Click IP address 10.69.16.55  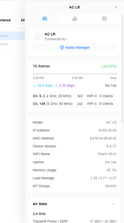click(x=107, y=130)
